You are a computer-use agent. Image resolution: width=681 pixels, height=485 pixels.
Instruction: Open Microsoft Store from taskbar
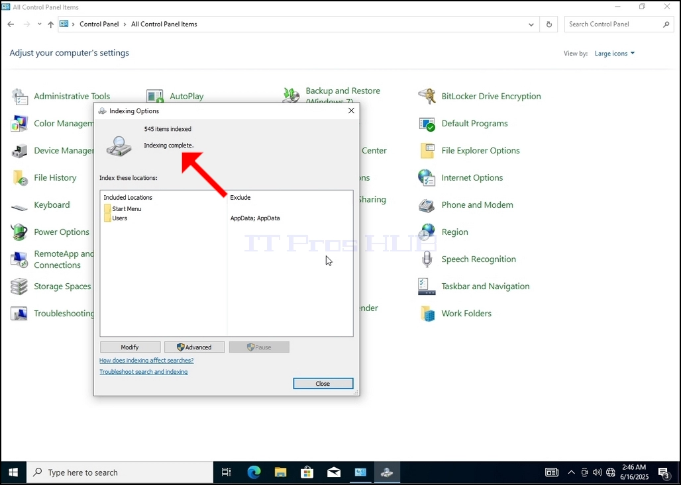307,472
